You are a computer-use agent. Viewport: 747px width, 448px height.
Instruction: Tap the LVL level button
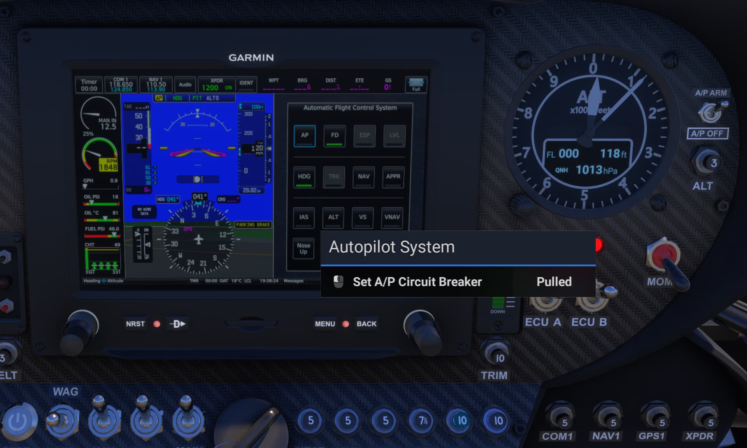(395, 136)
